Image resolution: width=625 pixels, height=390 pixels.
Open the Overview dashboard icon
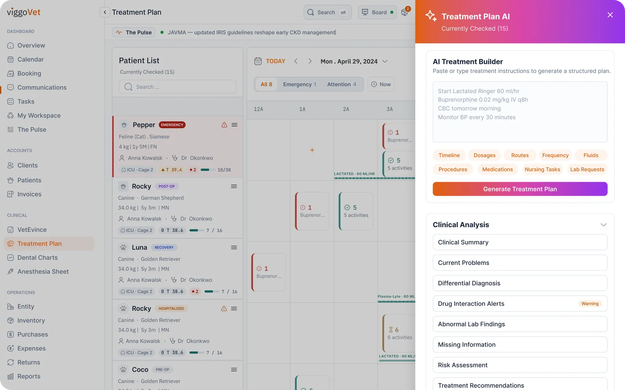pyautogui.click(x=11, y=45)
